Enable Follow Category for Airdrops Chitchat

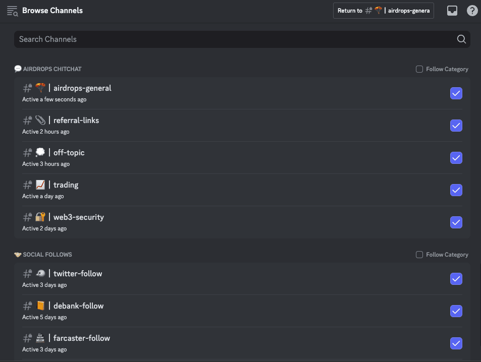click(419, 69)
